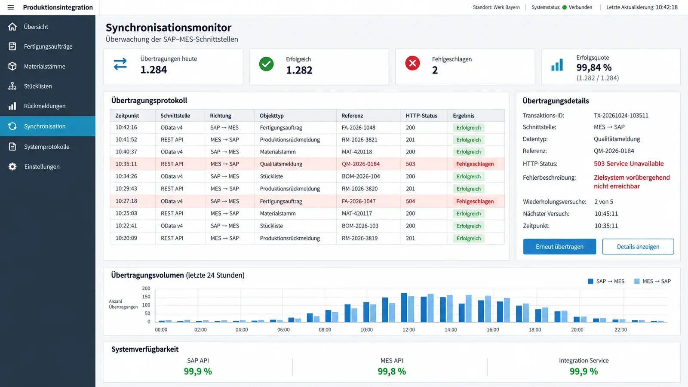Screen dimensions: 688x387
Task: Click the bar chart icon in Erfolgsquote card
Action: click(557, 65)
